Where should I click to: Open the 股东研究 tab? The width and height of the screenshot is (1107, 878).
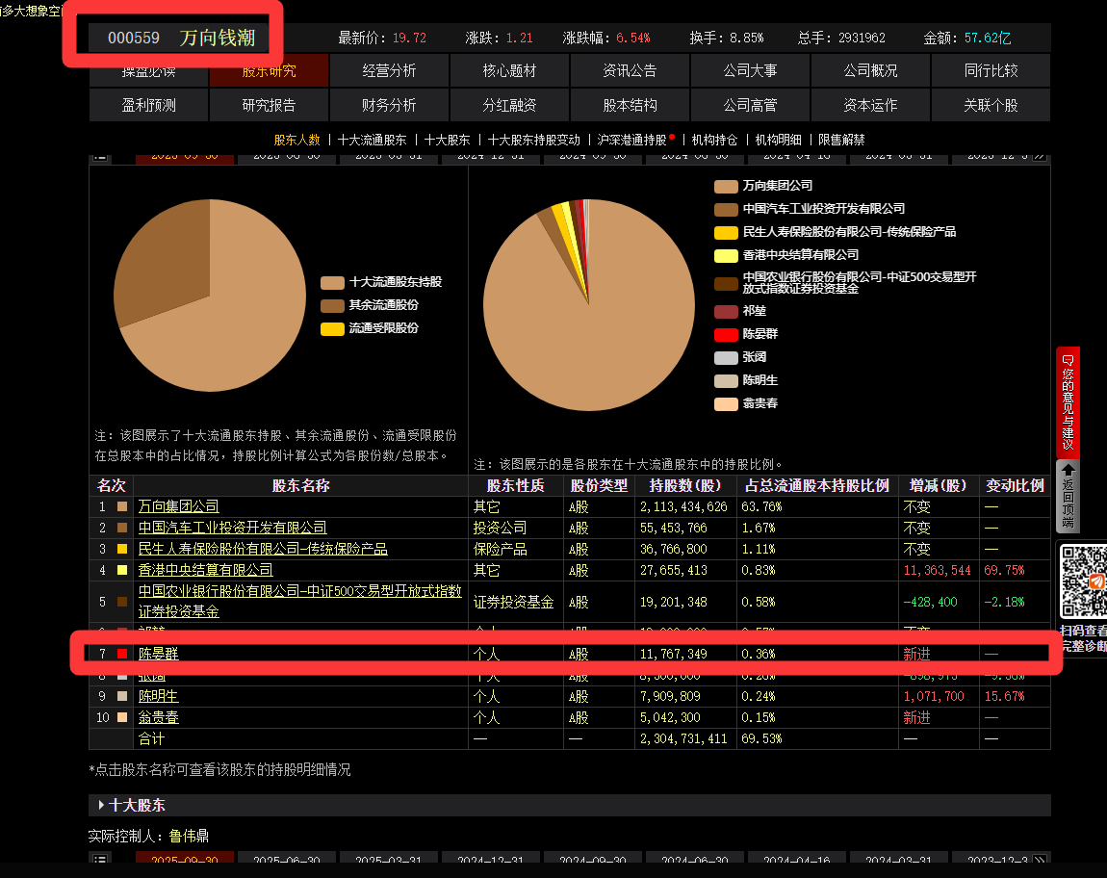[x=269, y=71]
